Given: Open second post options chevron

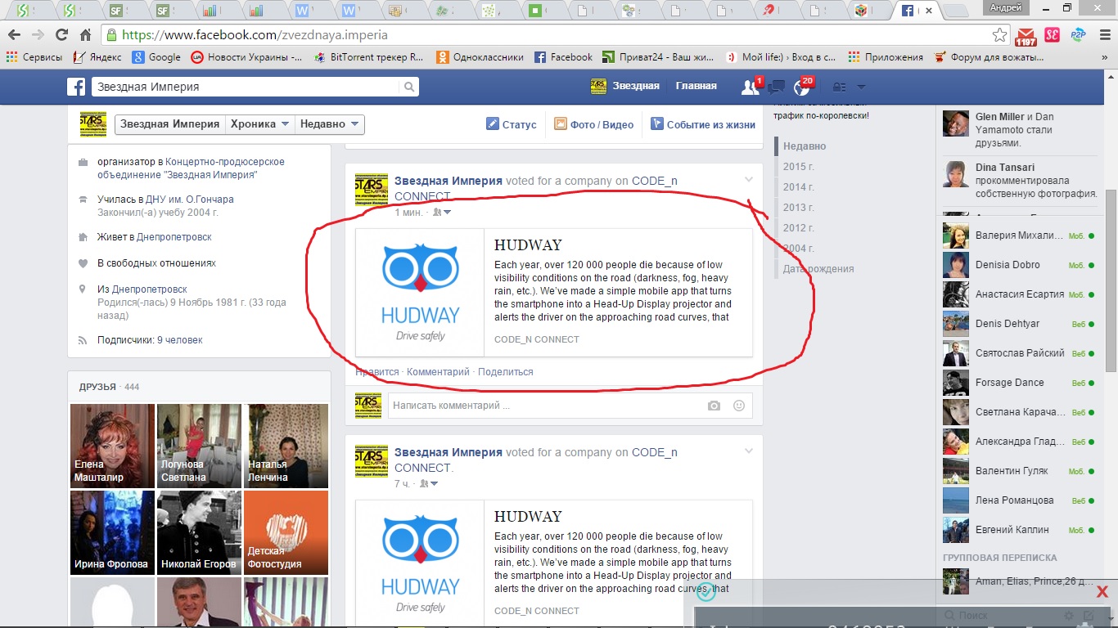Looking at the screenshot, I should (x=748, y=451).
